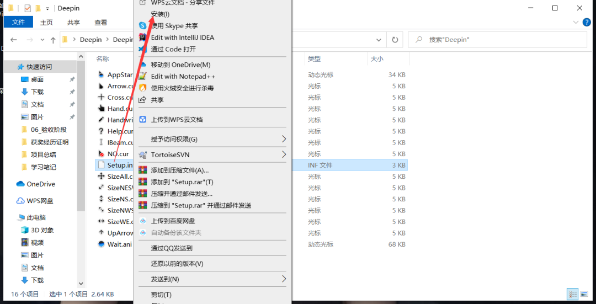The image size is (596, 304).
Task: Switch to the 查看 ribbon tab
Action: tap(101, 23)
